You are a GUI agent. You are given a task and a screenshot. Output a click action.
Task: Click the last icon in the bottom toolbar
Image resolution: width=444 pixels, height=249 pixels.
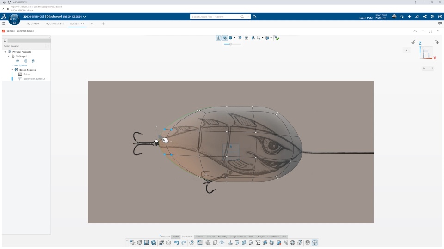314,243
